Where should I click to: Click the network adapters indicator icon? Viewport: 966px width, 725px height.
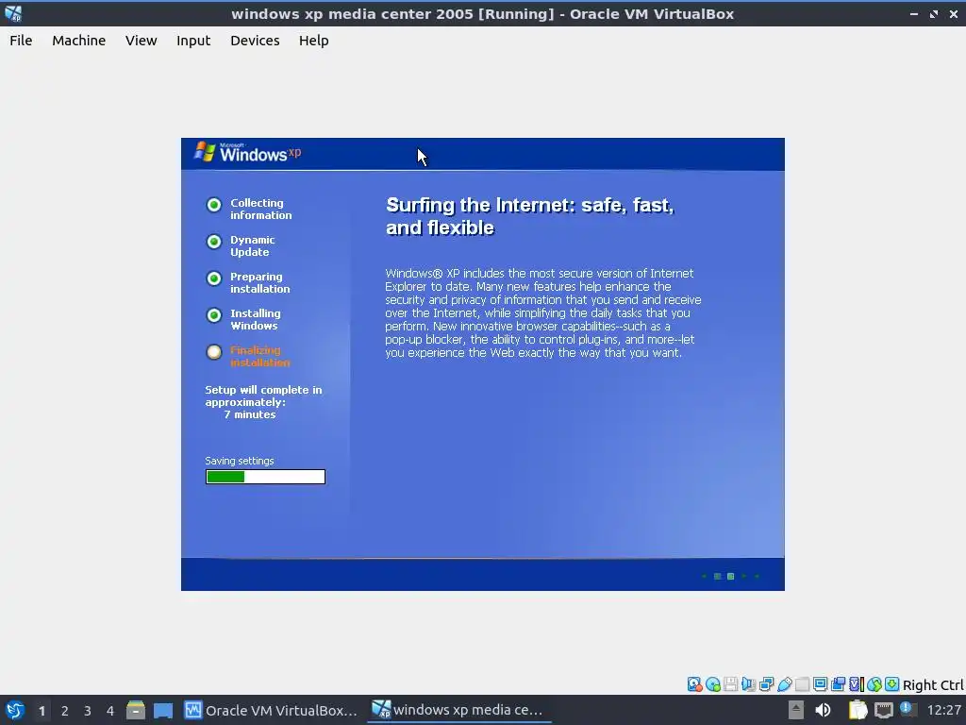[766, 684]
